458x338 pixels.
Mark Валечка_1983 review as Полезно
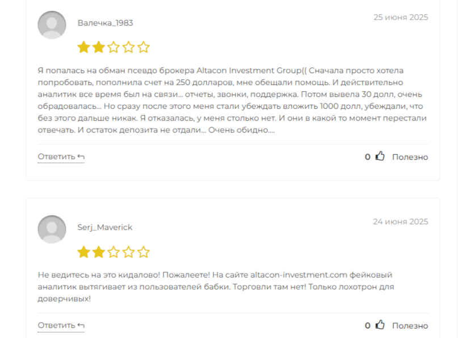(410, 157)
